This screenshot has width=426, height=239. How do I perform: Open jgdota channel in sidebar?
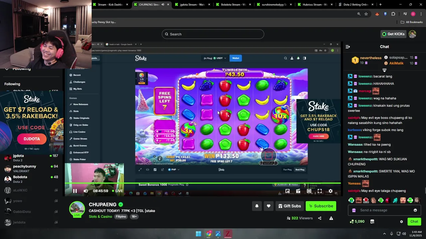(32, 158)
